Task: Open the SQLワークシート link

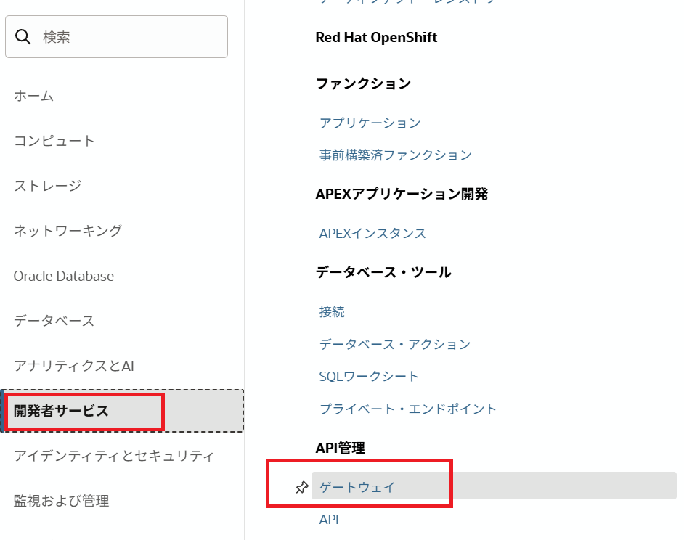Action: [x=369, y=376]
